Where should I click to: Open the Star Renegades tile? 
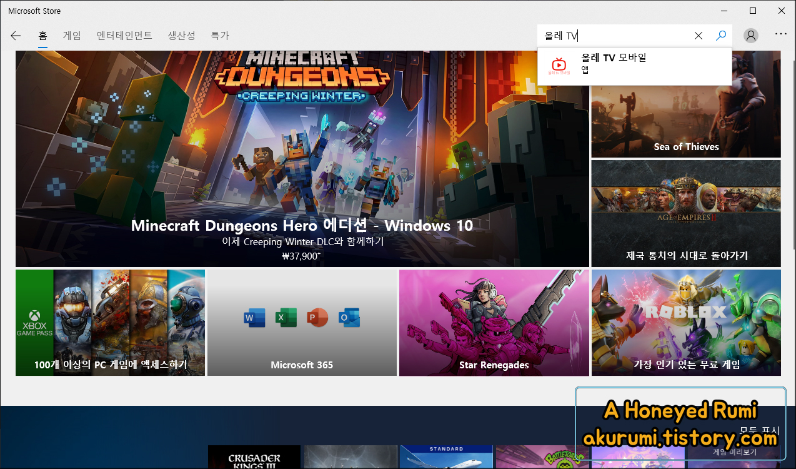pyautogui.click(x=494, y=323)
